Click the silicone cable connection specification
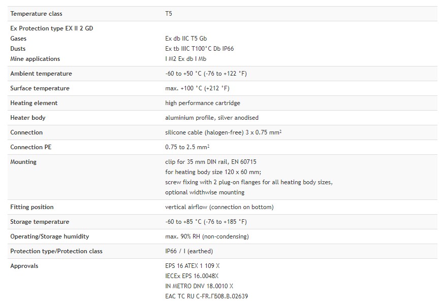 (x=223, y=132)
